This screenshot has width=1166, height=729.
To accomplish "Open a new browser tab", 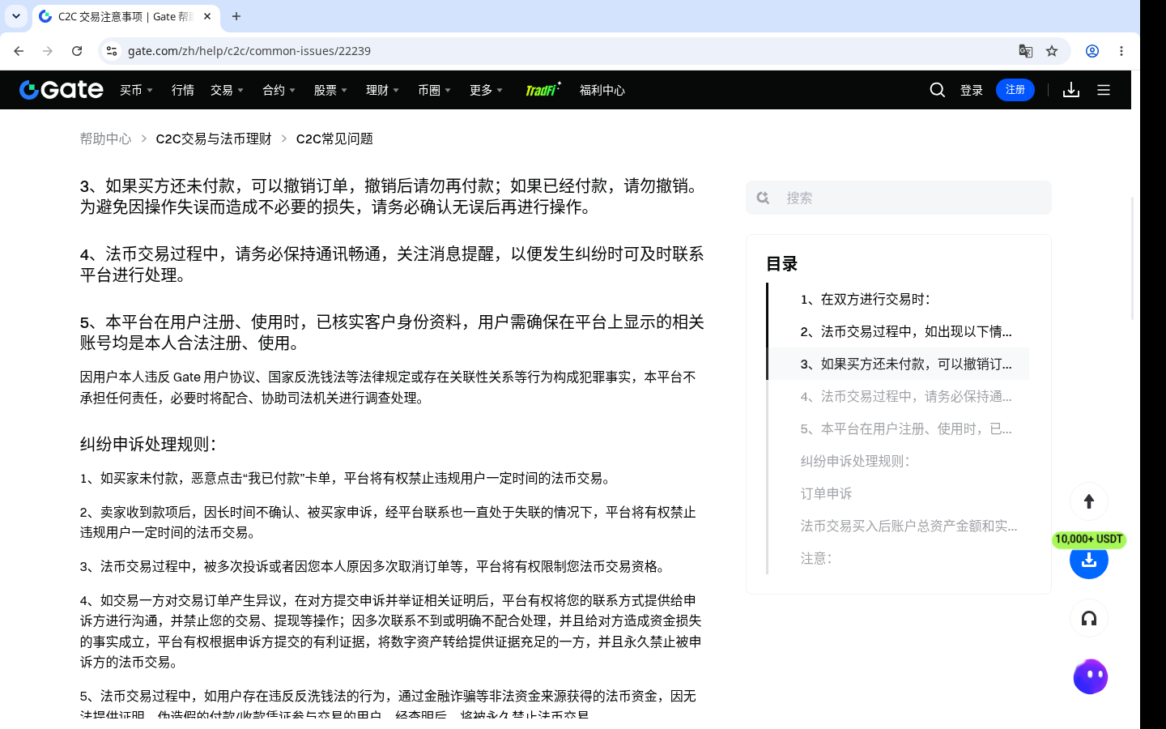I will pyautogui.click(x=236, y=16).
